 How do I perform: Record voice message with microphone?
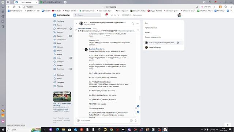pyautogui.click(x=136, y=121)
